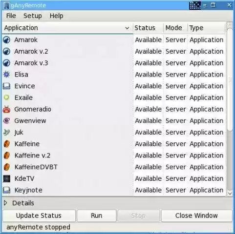
Task: Select the Kaffeine application name
Action: 27,144
